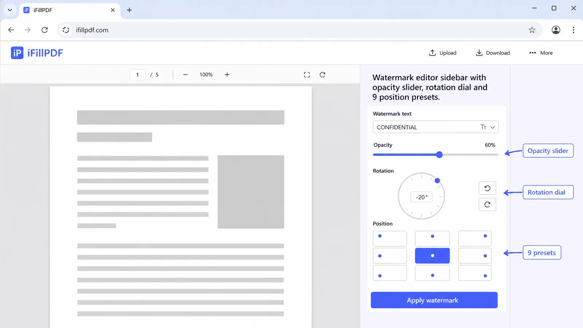583x328 pixels.
Task: Click the rotation dial handle
Action: click(437, 180)
